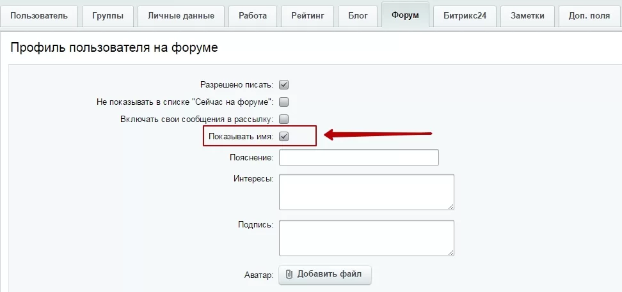Image resolution: width=622 pixels, height=292 pixels.
Task: Check Включать свои сообщения в рассылку
Action: tap(283, 119)
